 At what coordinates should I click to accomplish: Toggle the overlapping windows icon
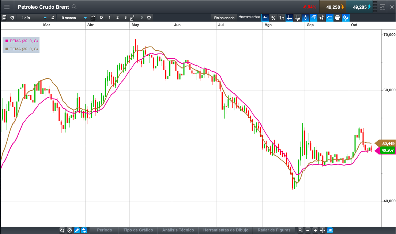coord(313,18)
